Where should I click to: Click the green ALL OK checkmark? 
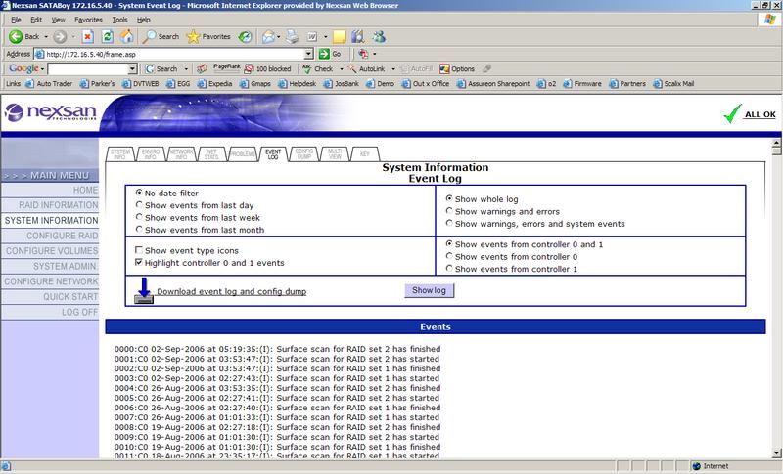click(732, 113)
